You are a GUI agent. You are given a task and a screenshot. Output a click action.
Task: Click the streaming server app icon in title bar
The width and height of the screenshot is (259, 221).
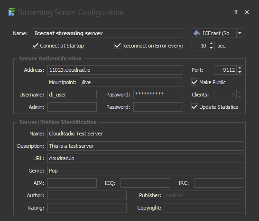12,12
